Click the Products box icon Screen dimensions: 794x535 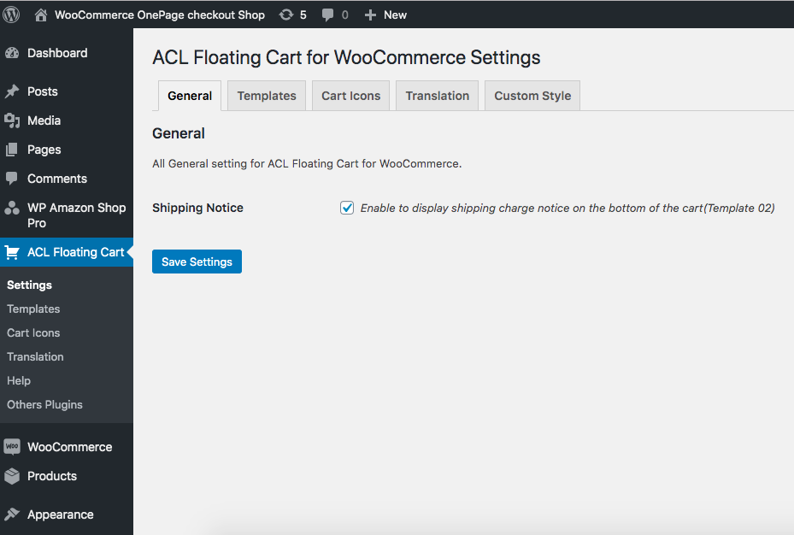coord(12,476)
